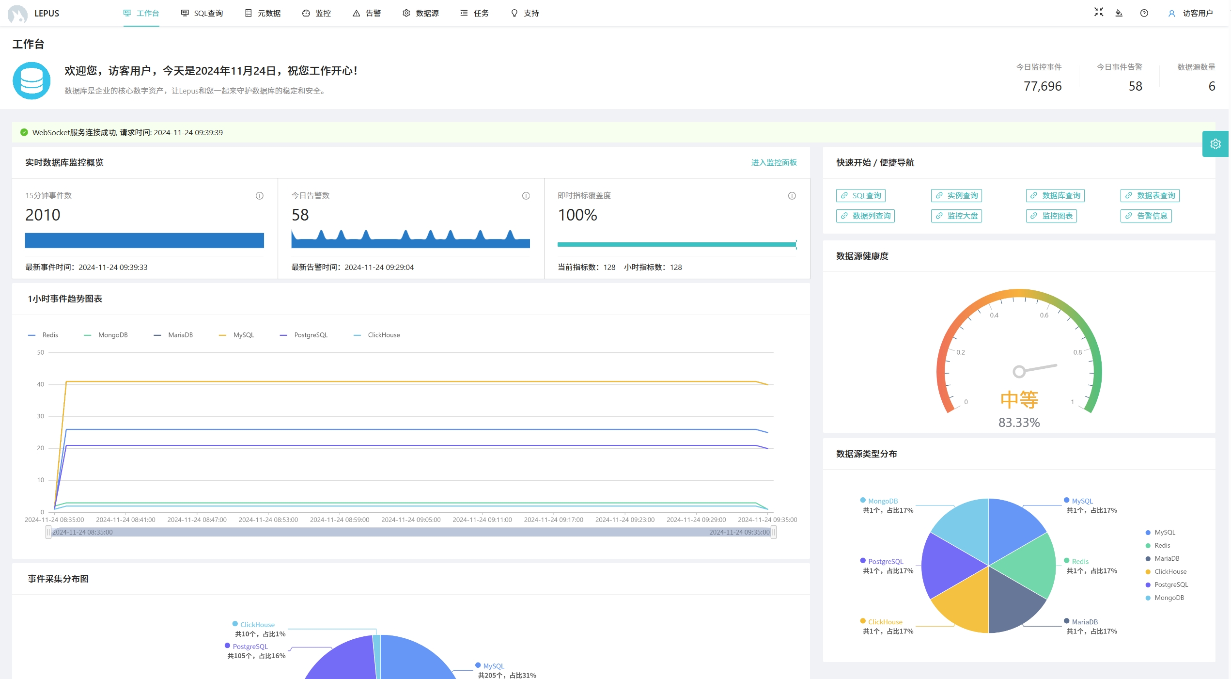Viewport: 1231px width, 679px height.
Task: Open the settings gear side panel
Action: click(x=1215, y=144)
